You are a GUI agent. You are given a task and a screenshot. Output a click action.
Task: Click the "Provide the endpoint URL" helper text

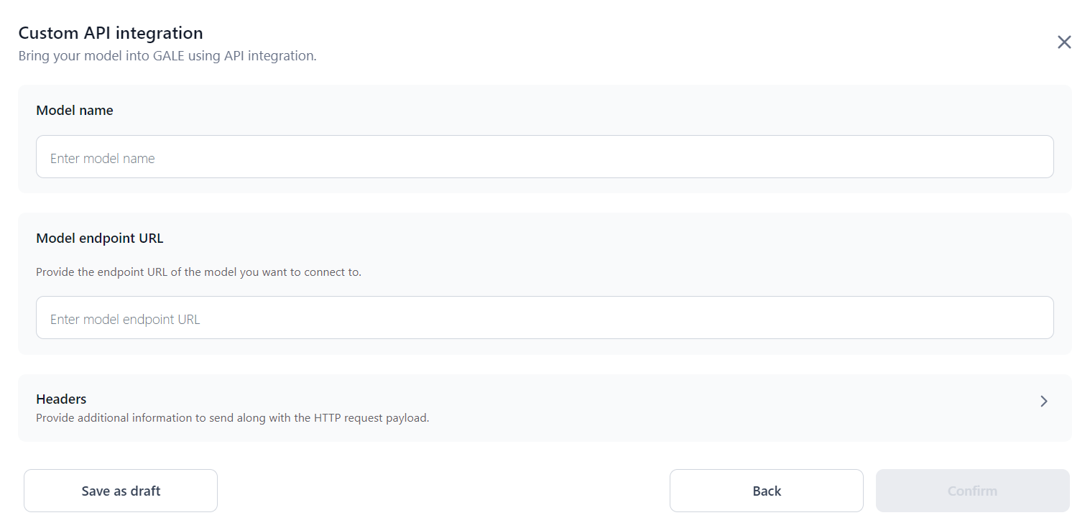tap(198, 272)
